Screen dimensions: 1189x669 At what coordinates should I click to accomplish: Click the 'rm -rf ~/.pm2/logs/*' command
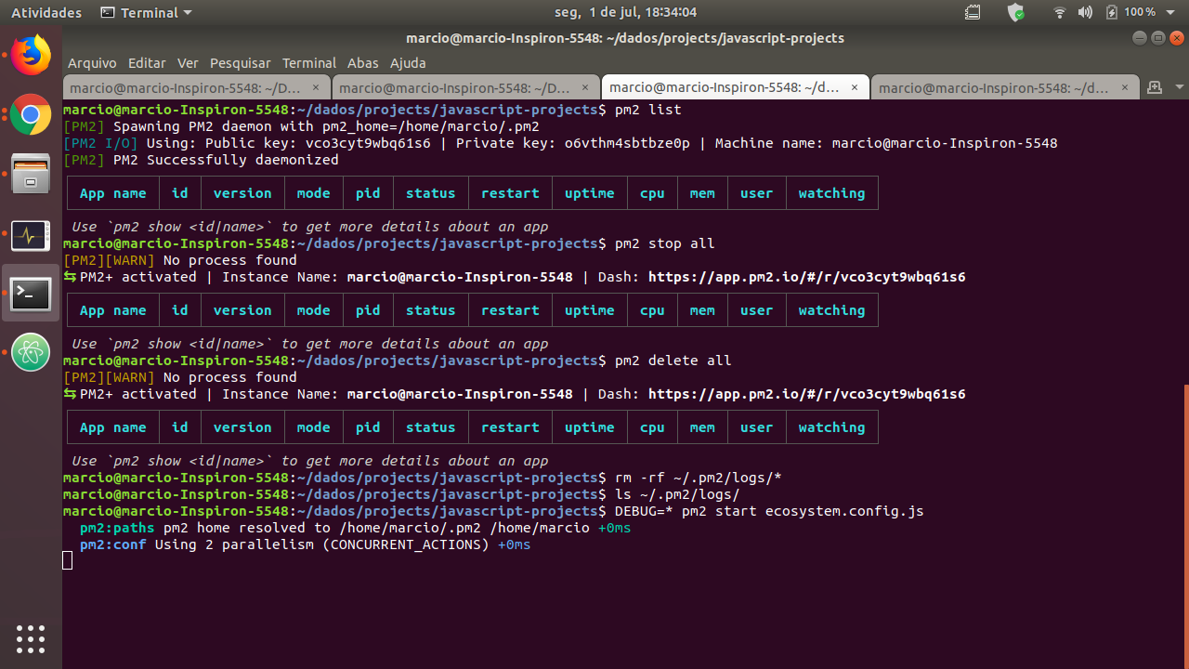[699, 478]
